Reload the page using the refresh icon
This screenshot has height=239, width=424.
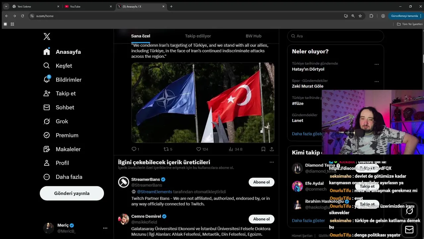click(23, 16)
